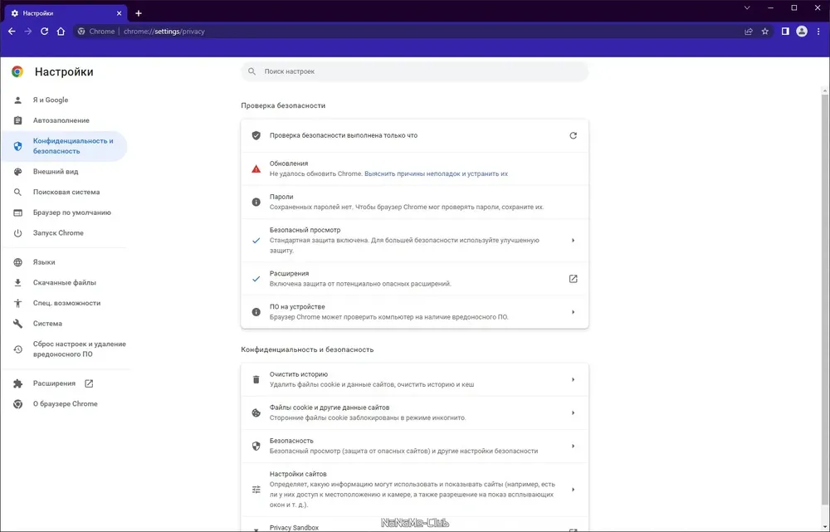The image size is (830, 532).
Task: Click the Chrome logo beside Настройки
Action: (17, 71)
